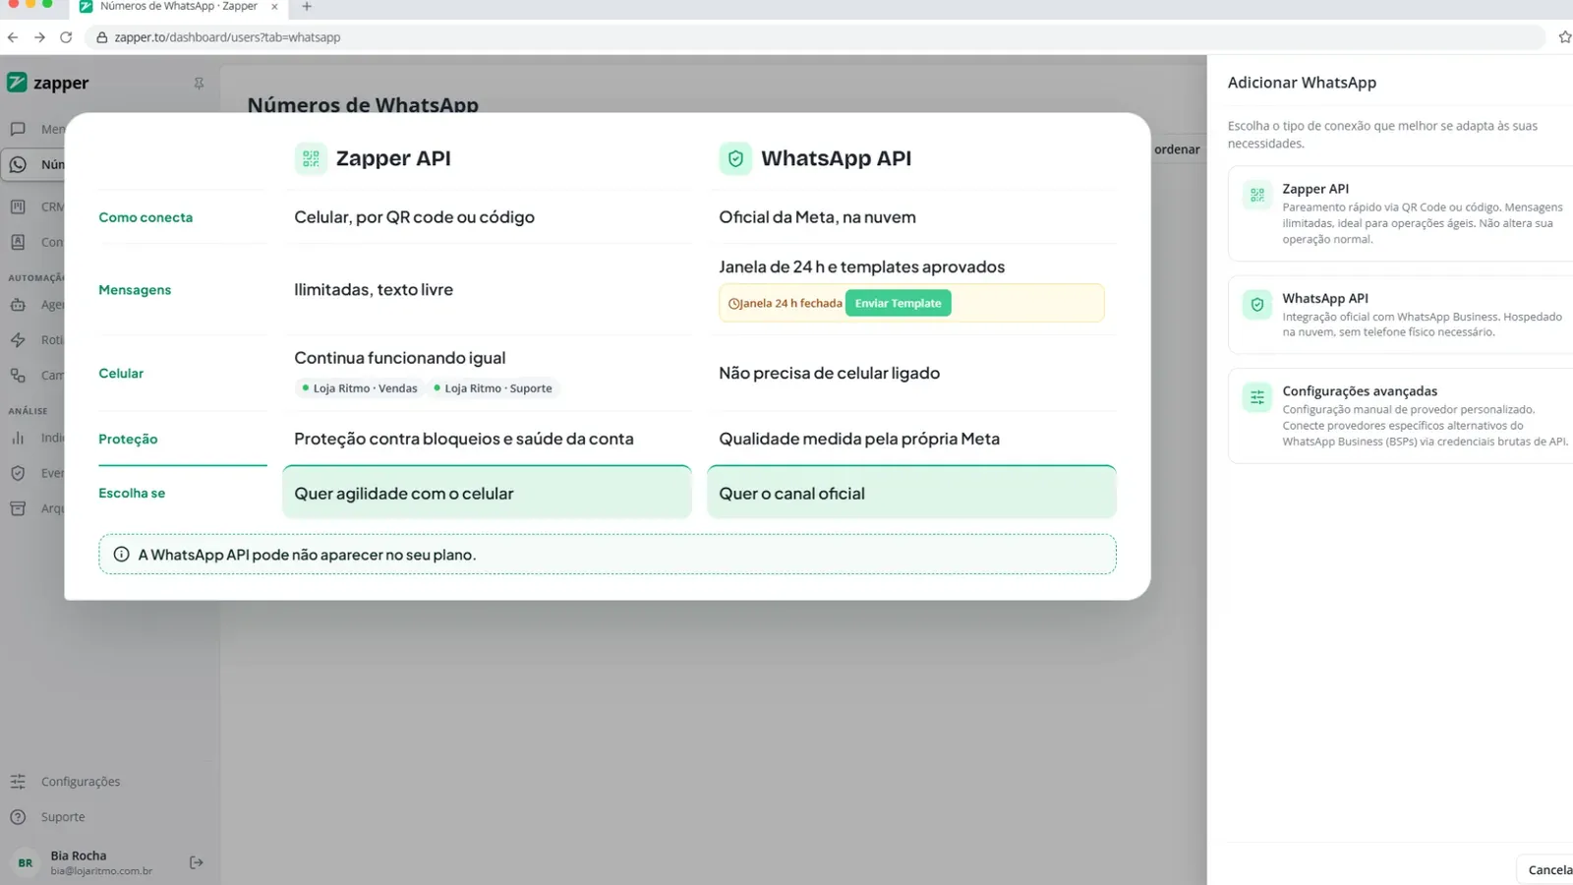Open the shield events icon in sidebar
Viewport: 1573px width, 885px height.
18,473
